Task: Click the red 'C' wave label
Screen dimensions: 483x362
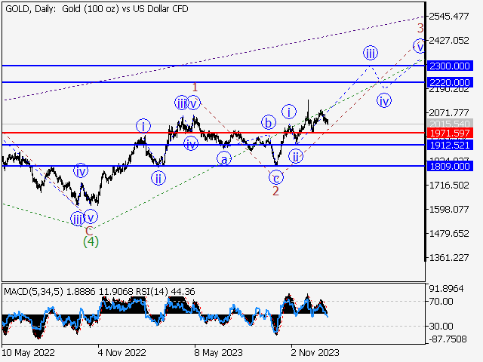Action: (x=88, y=230)
